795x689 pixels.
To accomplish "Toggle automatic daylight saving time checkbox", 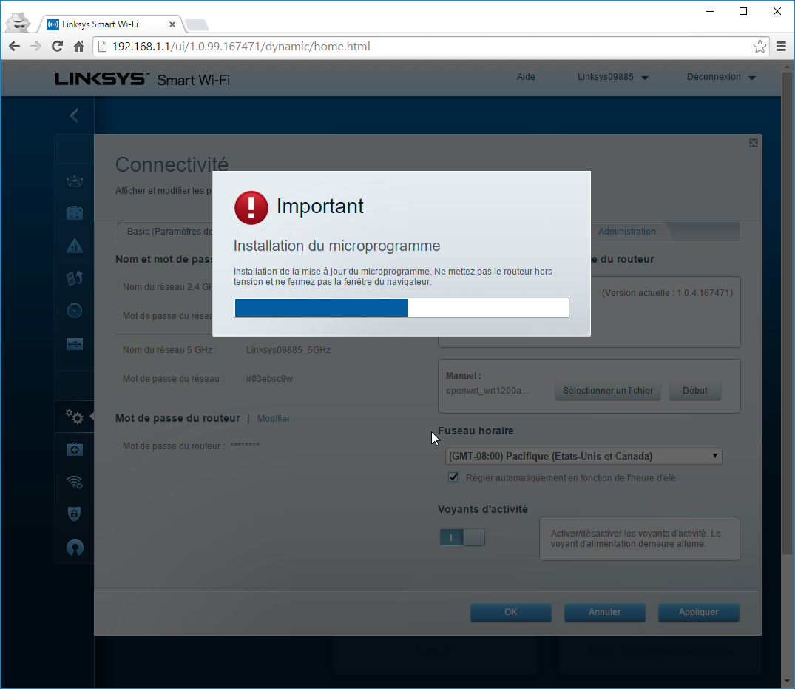I will [453, 477].
